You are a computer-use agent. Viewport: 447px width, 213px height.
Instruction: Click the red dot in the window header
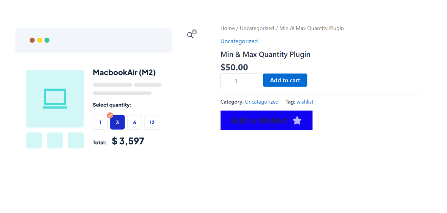tap(32, 40)
